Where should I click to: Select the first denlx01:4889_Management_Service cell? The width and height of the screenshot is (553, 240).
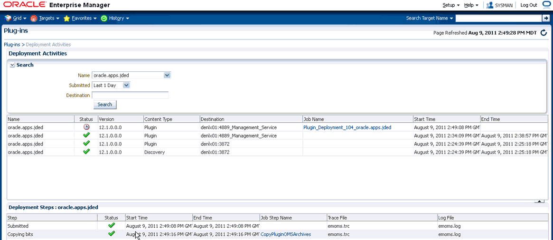(251, 127)
